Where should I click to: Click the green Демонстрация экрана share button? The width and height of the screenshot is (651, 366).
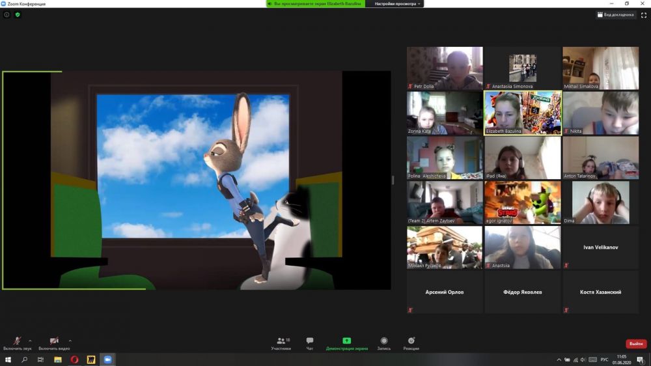click(x=347, y=343)
